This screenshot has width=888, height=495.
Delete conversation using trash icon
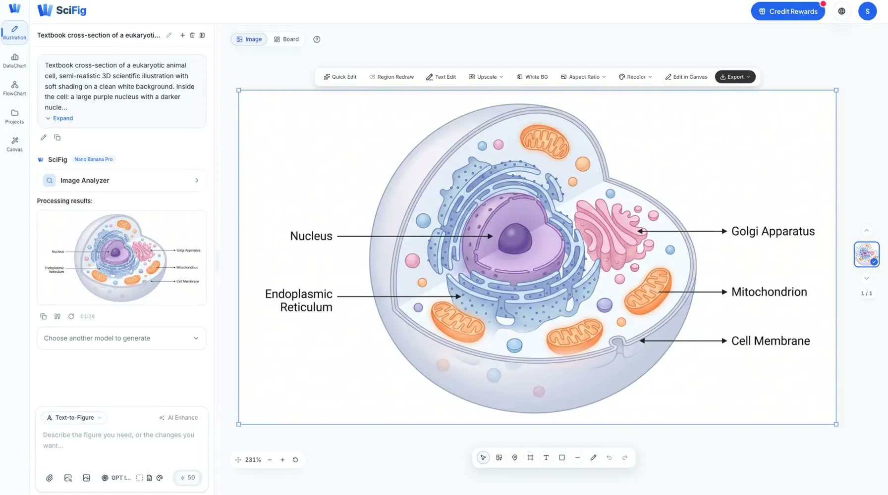point(192,35)
